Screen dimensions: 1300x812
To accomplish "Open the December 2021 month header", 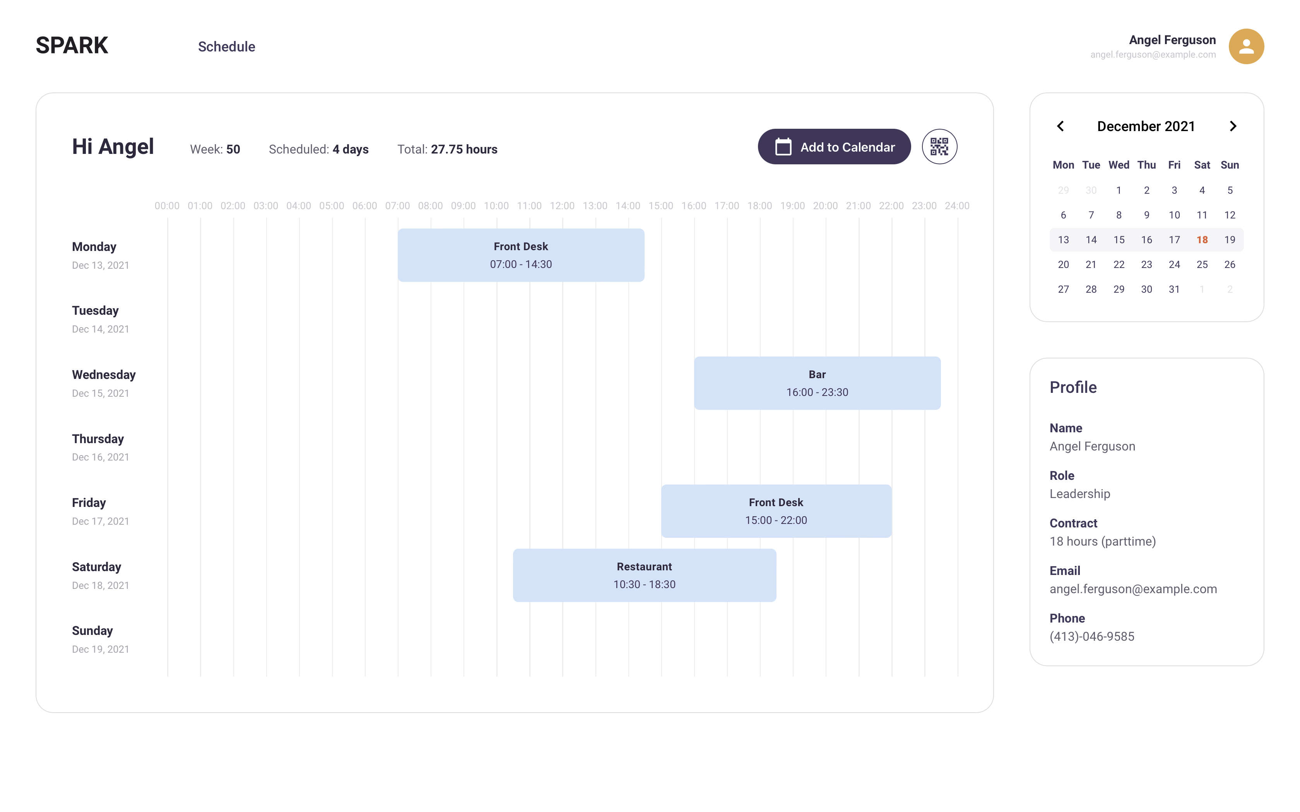I will tap(1146, 126).
